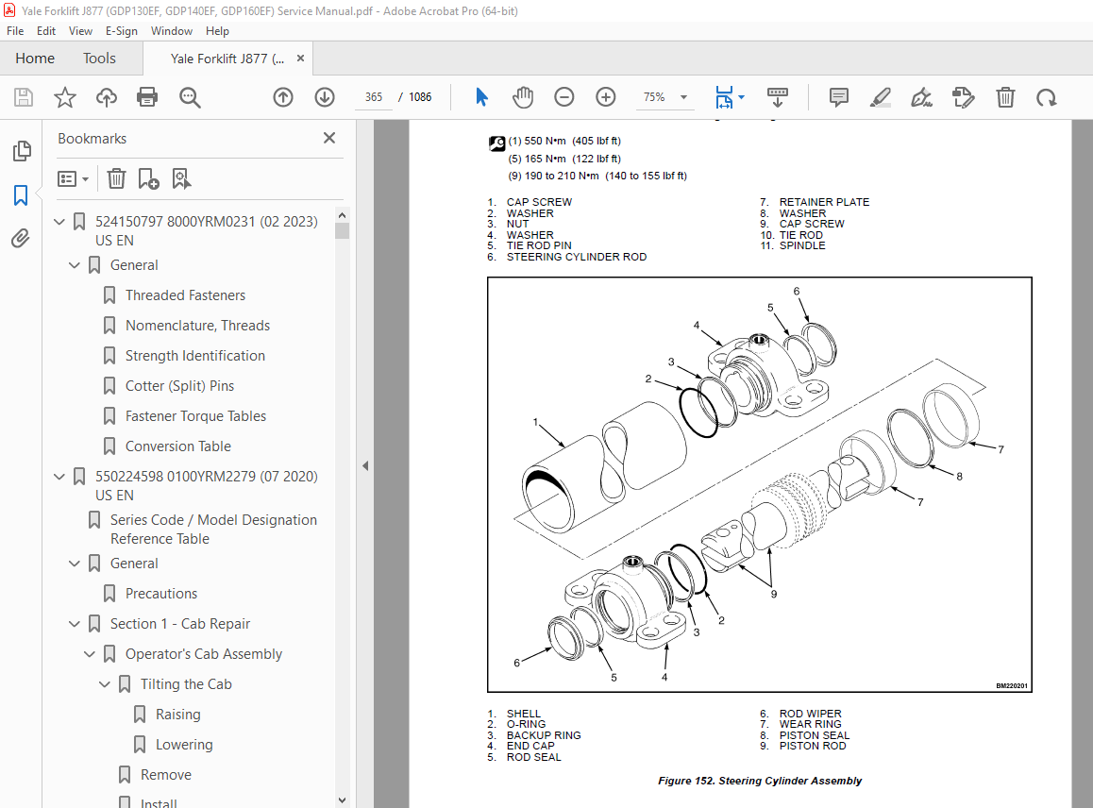Go to previous page arrow
The height and width of the screenshot is (808, 1093).
[x=283, y=97]
